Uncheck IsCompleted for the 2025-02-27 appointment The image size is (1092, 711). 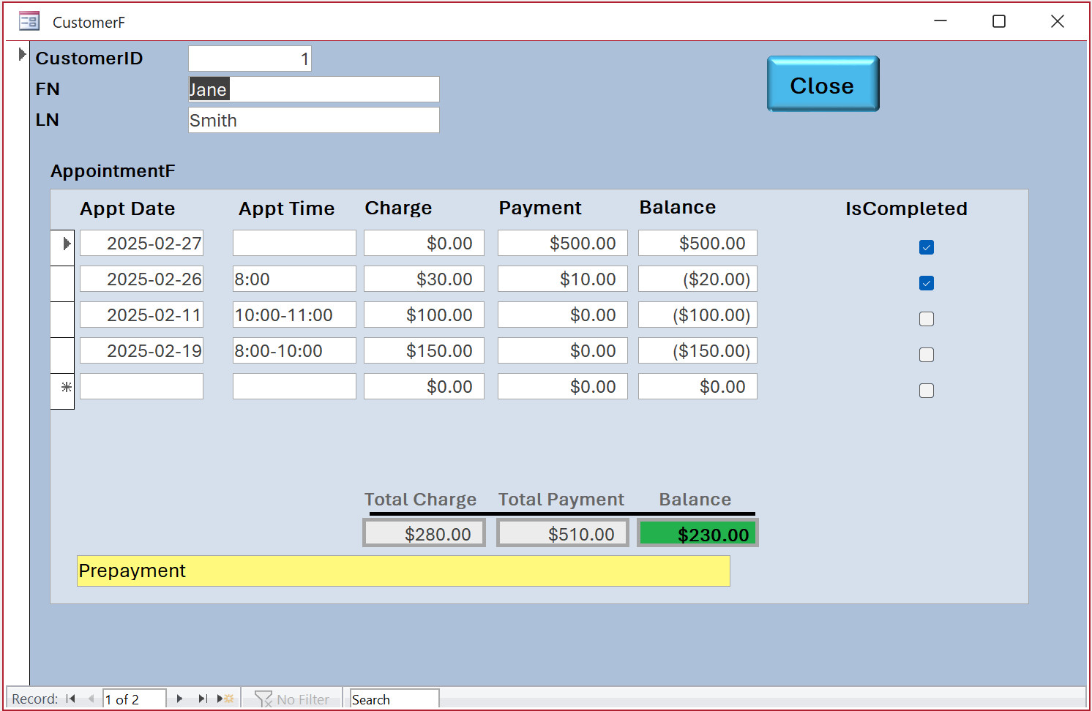[926, 247]
